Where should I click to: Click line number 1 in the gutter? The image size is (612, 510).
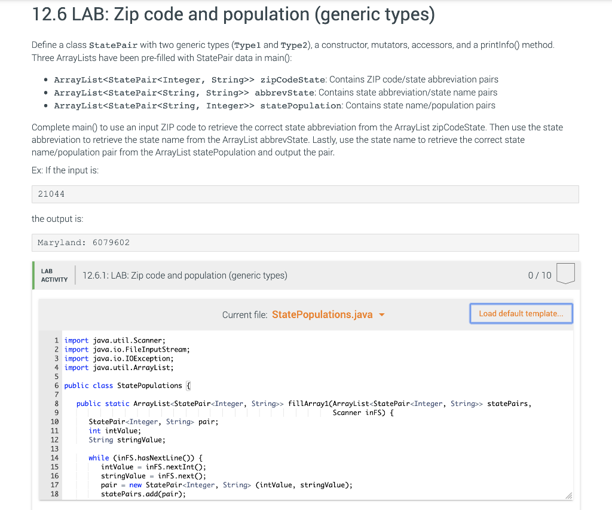(x=56, y=340)
